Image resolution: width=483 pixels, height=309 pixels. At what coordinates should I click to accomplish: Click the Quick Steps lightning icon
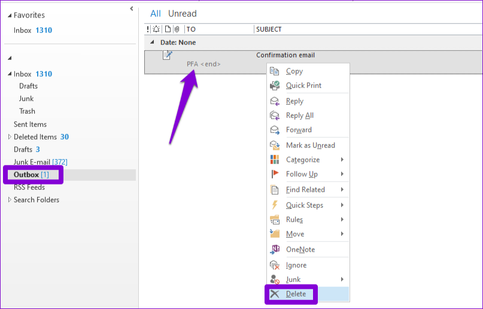(275, 205)
